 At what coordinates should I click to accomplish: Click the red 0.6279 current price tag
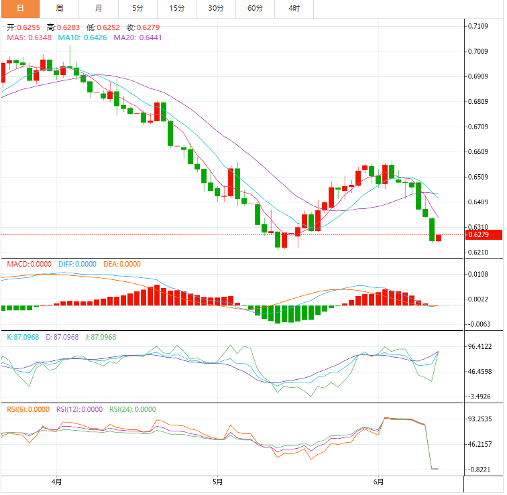click(484, 235)
